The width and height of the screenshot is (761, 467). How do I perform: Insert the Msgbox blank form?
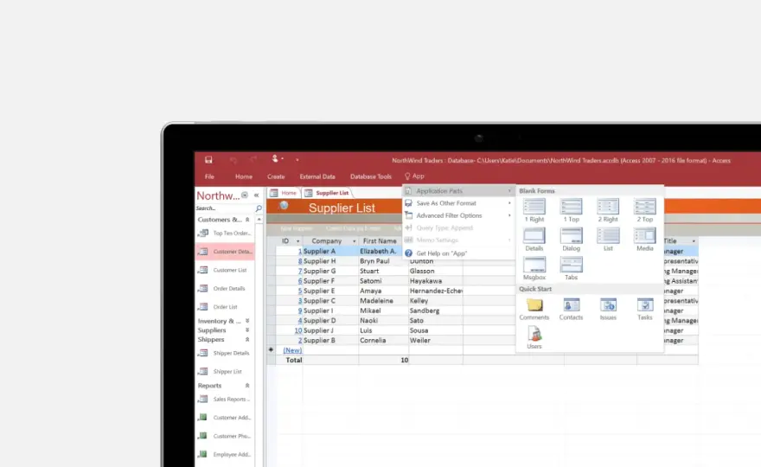pos(534,269)
